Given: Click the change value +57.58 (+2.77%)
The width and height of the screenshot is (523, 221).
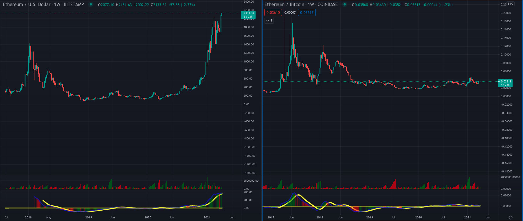Looking at the screenshot, I should 182,5.
